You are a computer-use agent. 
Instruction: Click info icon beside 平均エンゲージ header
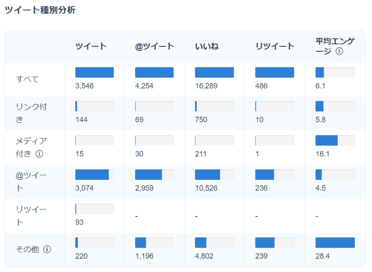[x=339, y=51]
